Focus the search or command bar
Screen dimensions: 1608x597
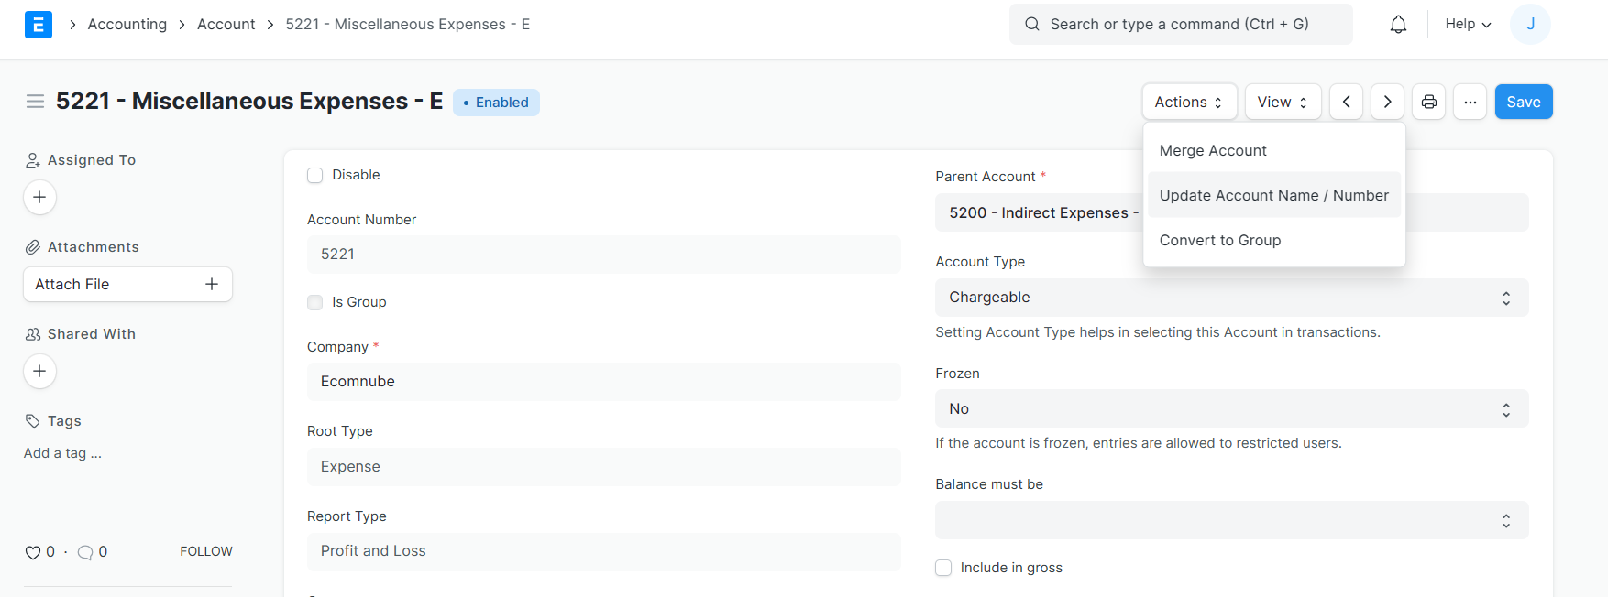pyautogui.click(x=1181, y=25)
